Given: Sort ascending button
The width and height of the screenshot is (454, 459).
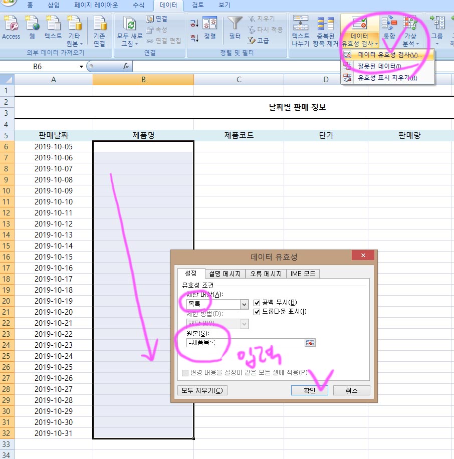Looking at the screenshot, I should coord(194,23).
